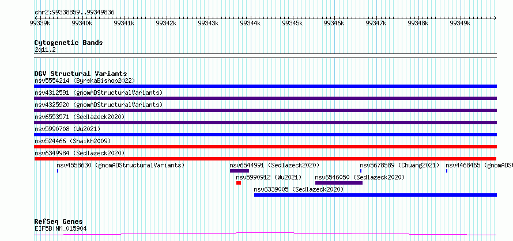This screenshot has width=513, height=241.
Task: Click the nsv5554214 (ByrskaBishop2022) label
Action: (x=85, y=81)
